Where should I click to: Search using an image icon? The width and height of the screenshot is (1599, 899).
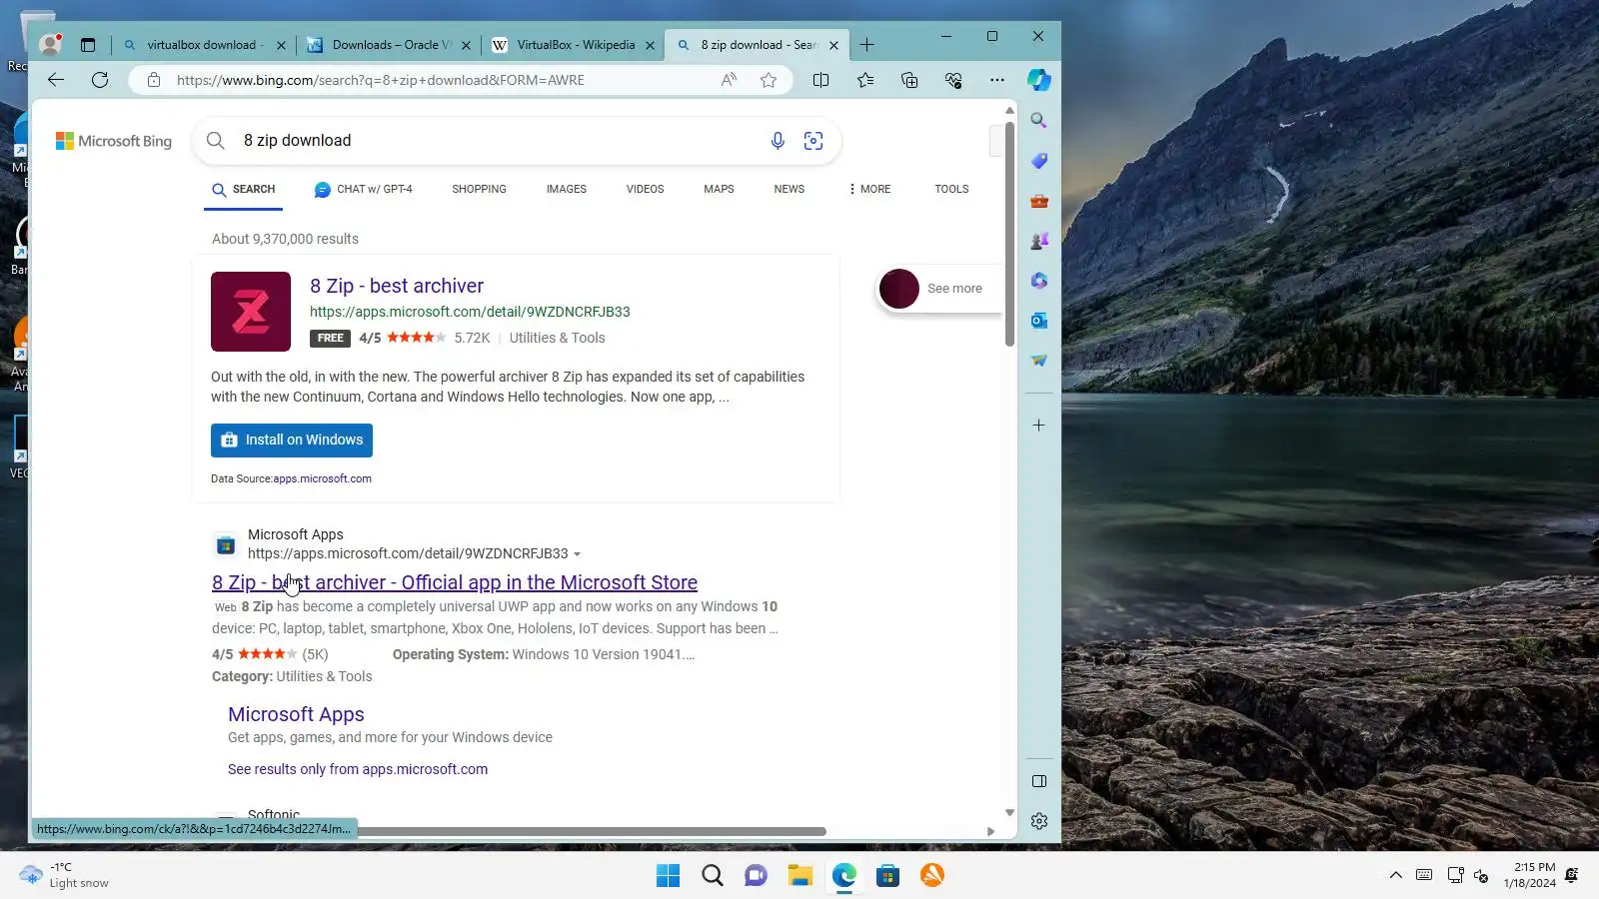coord(813,141)
